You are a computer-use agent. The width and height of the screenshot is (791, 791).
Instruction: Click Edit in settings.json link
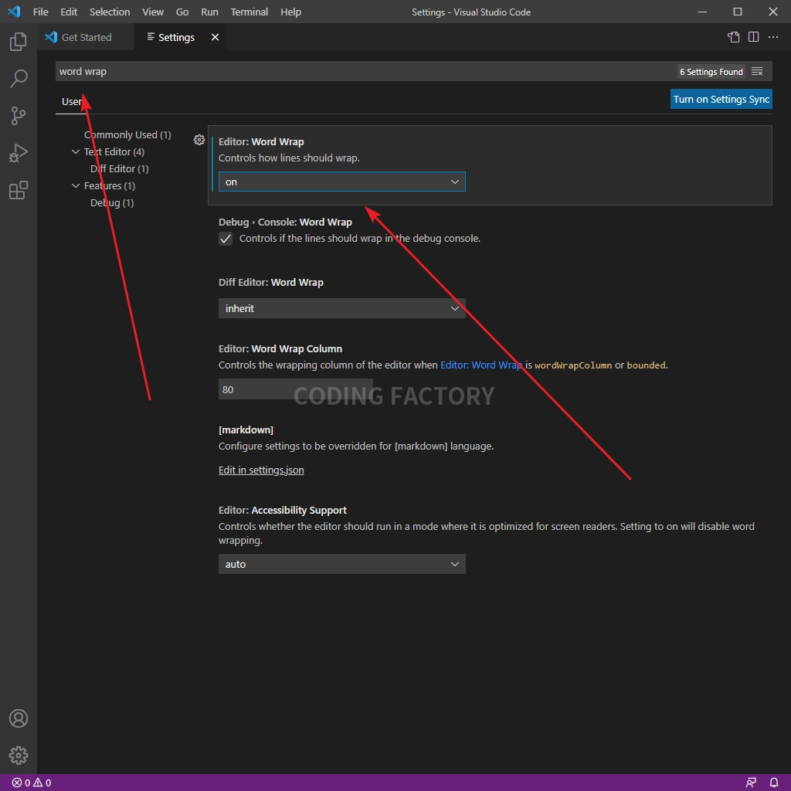click(x=261, y=470)
